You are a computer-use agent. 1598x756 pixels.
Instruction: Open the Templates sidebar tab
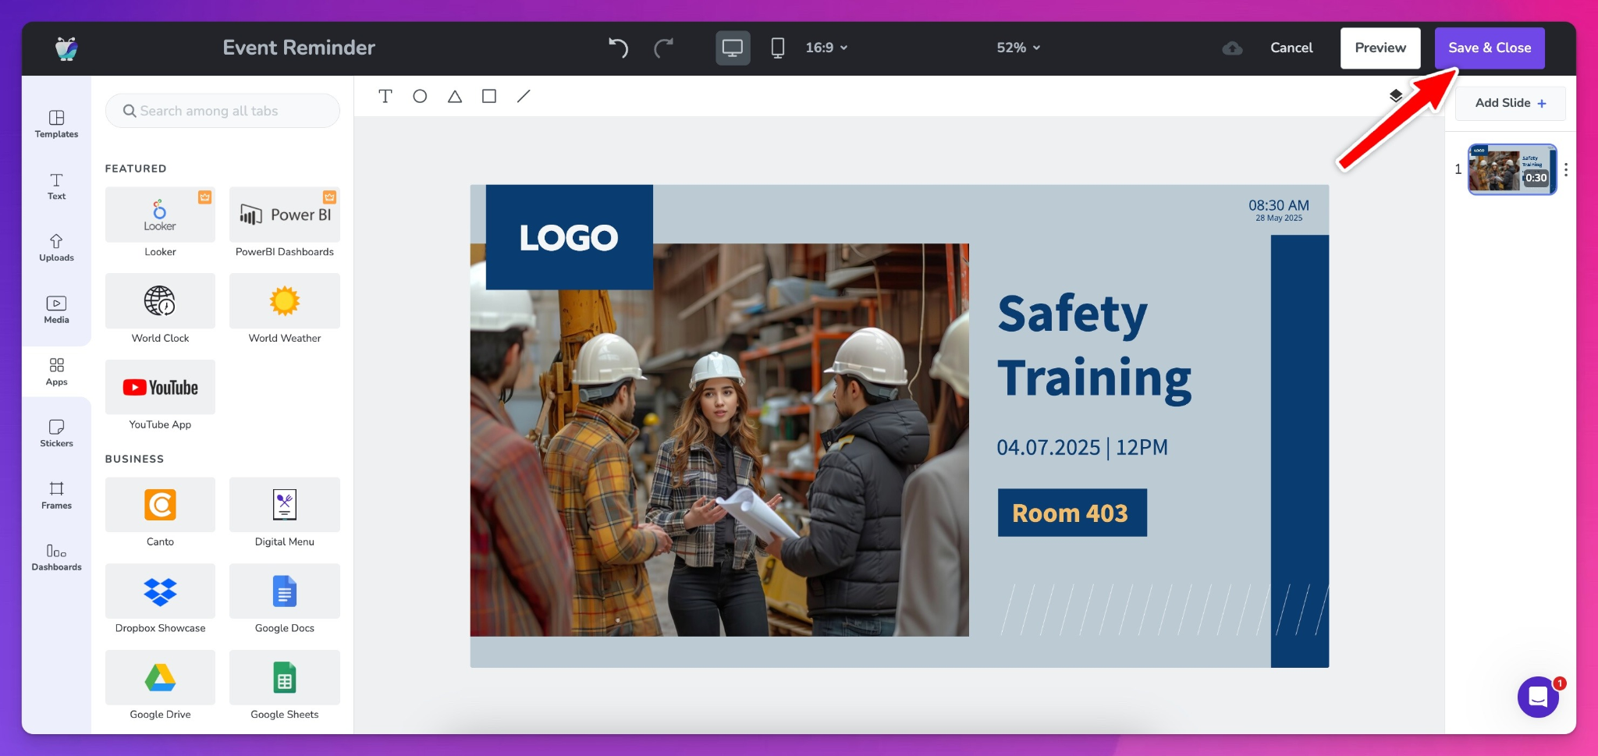click(56, 123)
